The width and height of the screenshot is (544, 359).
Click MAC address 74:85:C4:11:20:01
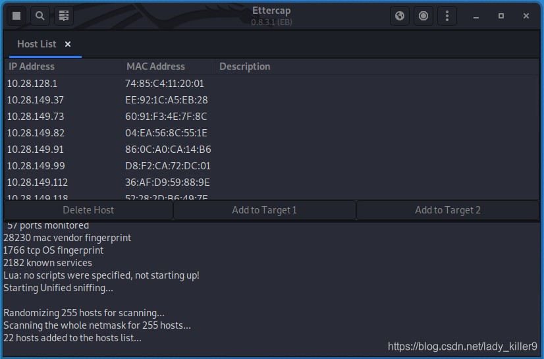tap(165, 84)
